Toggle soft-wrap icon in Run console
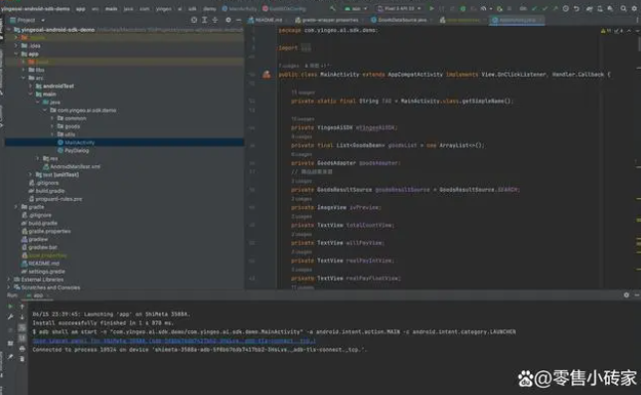Screen dimensions: 641x395 [x=22, y=327]
